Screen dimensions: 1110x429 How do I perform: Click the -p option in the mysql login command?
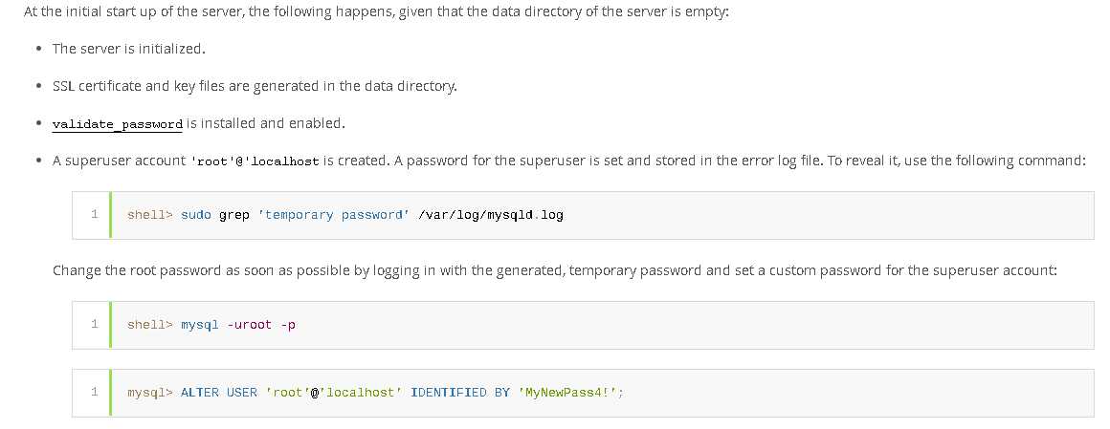pyautogui.click(x=288, y=325)
